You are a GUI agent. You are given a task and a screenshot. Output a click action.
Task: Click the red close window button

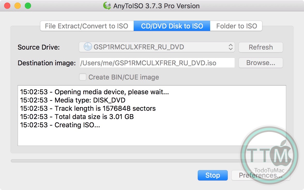coord(7,6)
